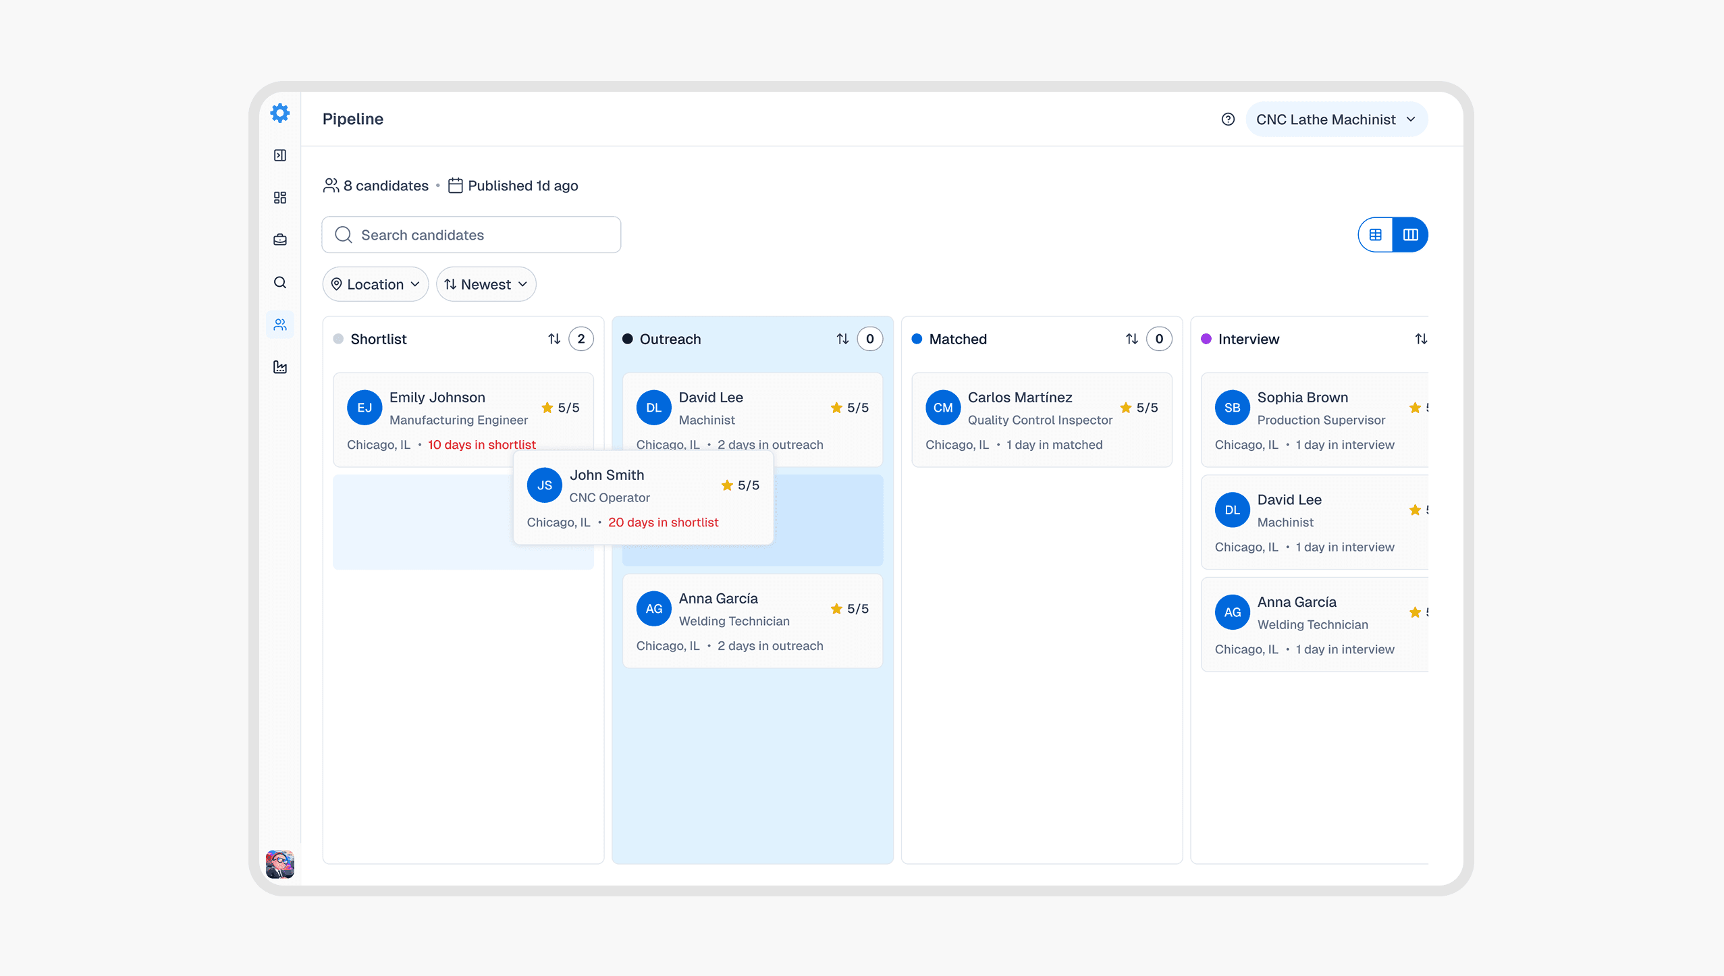Image resolution: width=1724 pixels, height=976 pixels.
Task: Sort the Shortlist column arrows
Action: tap(554, 339)
